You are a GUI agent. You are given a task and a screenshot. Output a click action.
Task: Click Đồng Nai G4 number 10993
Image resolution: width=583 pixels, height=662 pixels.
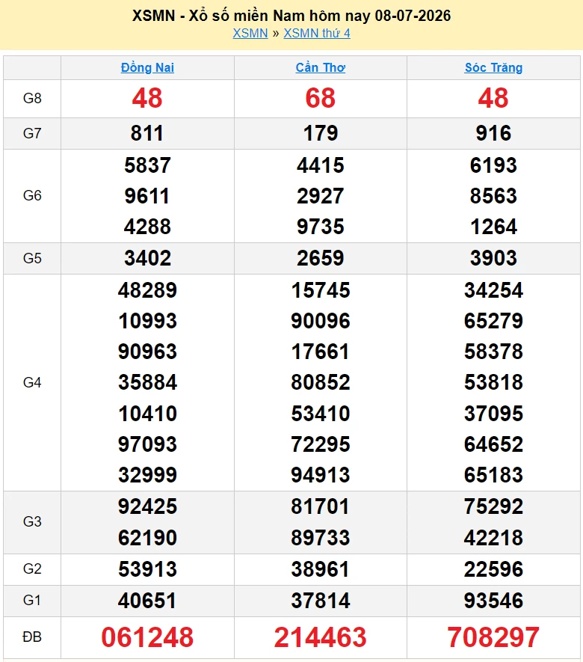pos(147,321)
